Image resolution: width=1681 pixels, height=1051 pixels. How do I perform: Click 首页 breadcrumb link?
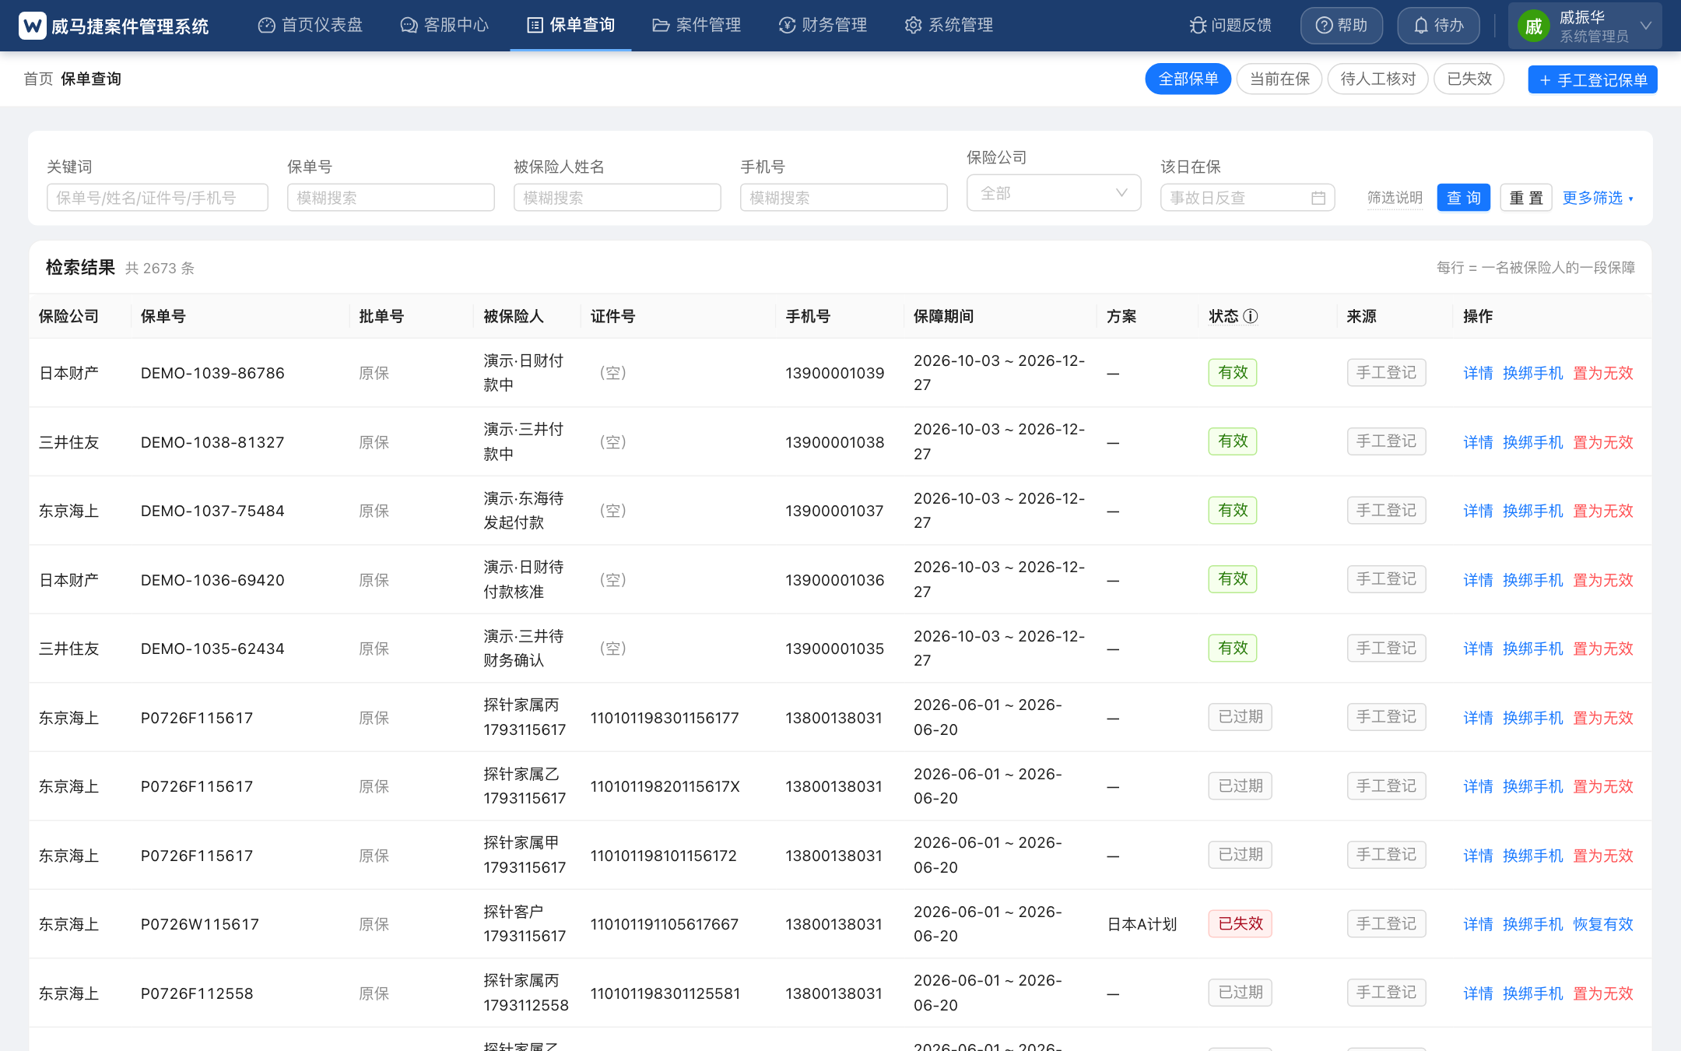38,79
